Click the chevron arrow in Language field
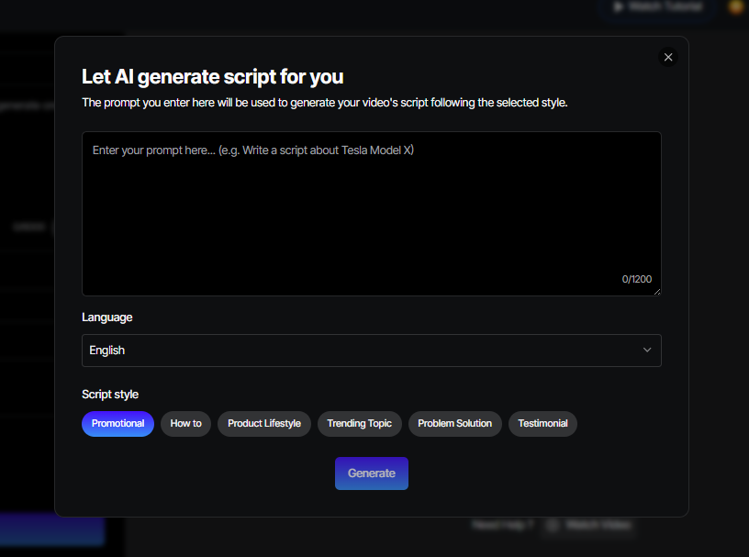Image resolution: width=749 pixels, height=557 pixels. pyautogui.click(x=647, y=351)
